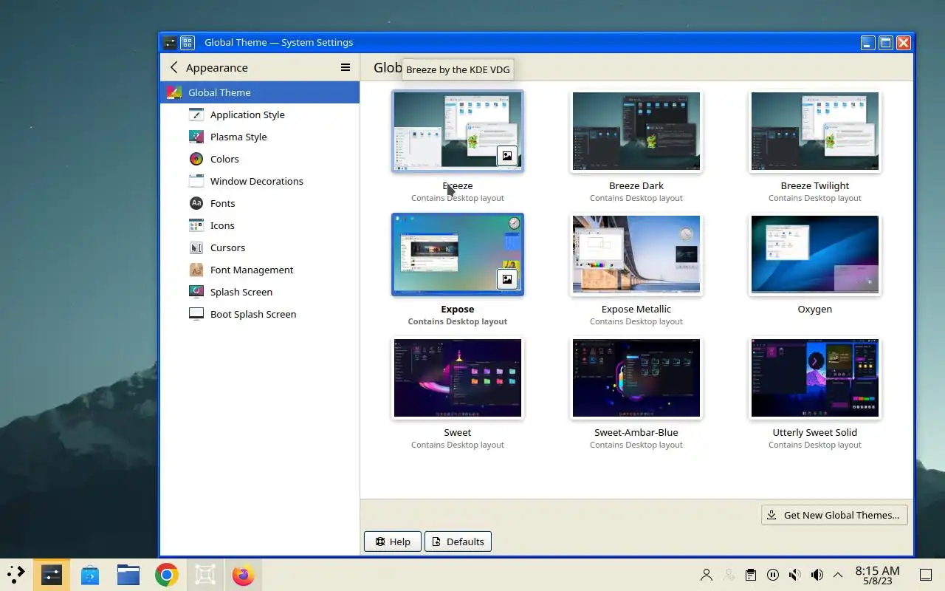Click the title bar window menu icon
Screen dimensions: 945x591
[170, 43]
